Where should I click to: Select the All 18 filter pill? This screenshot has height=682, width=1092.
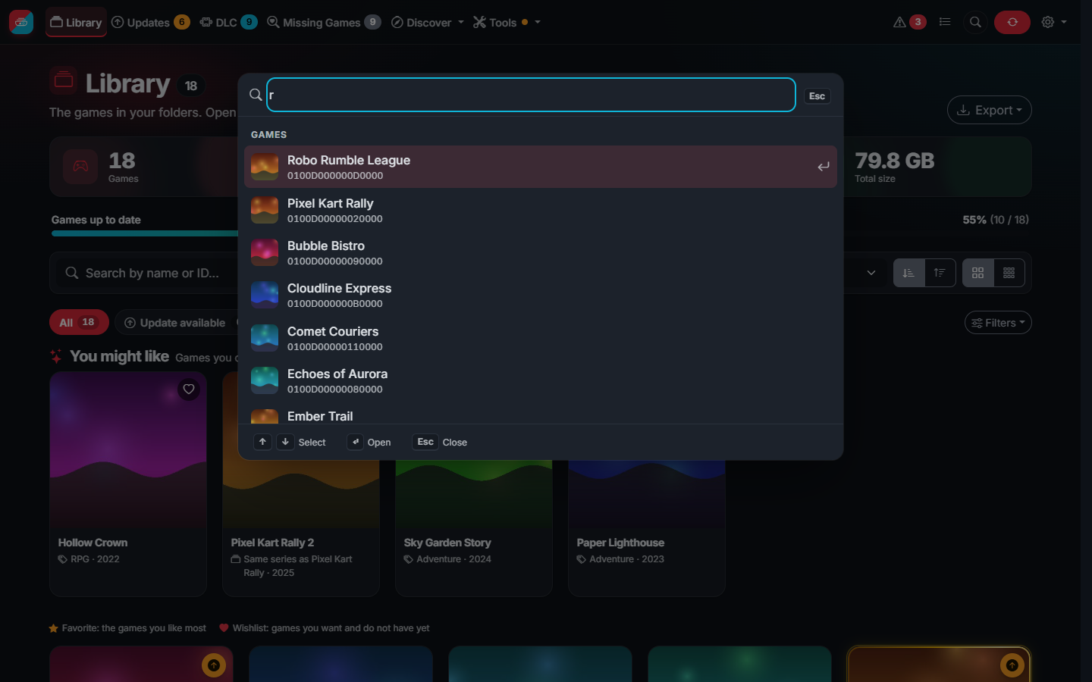pos(79,323)
